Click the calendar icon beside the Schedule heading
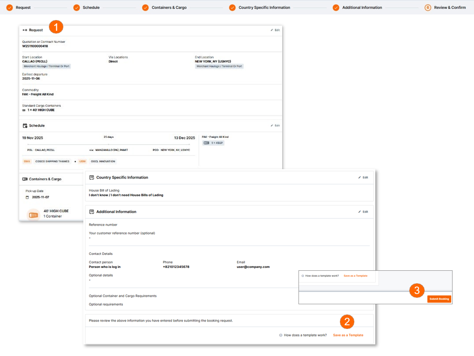 pos(25,126)
